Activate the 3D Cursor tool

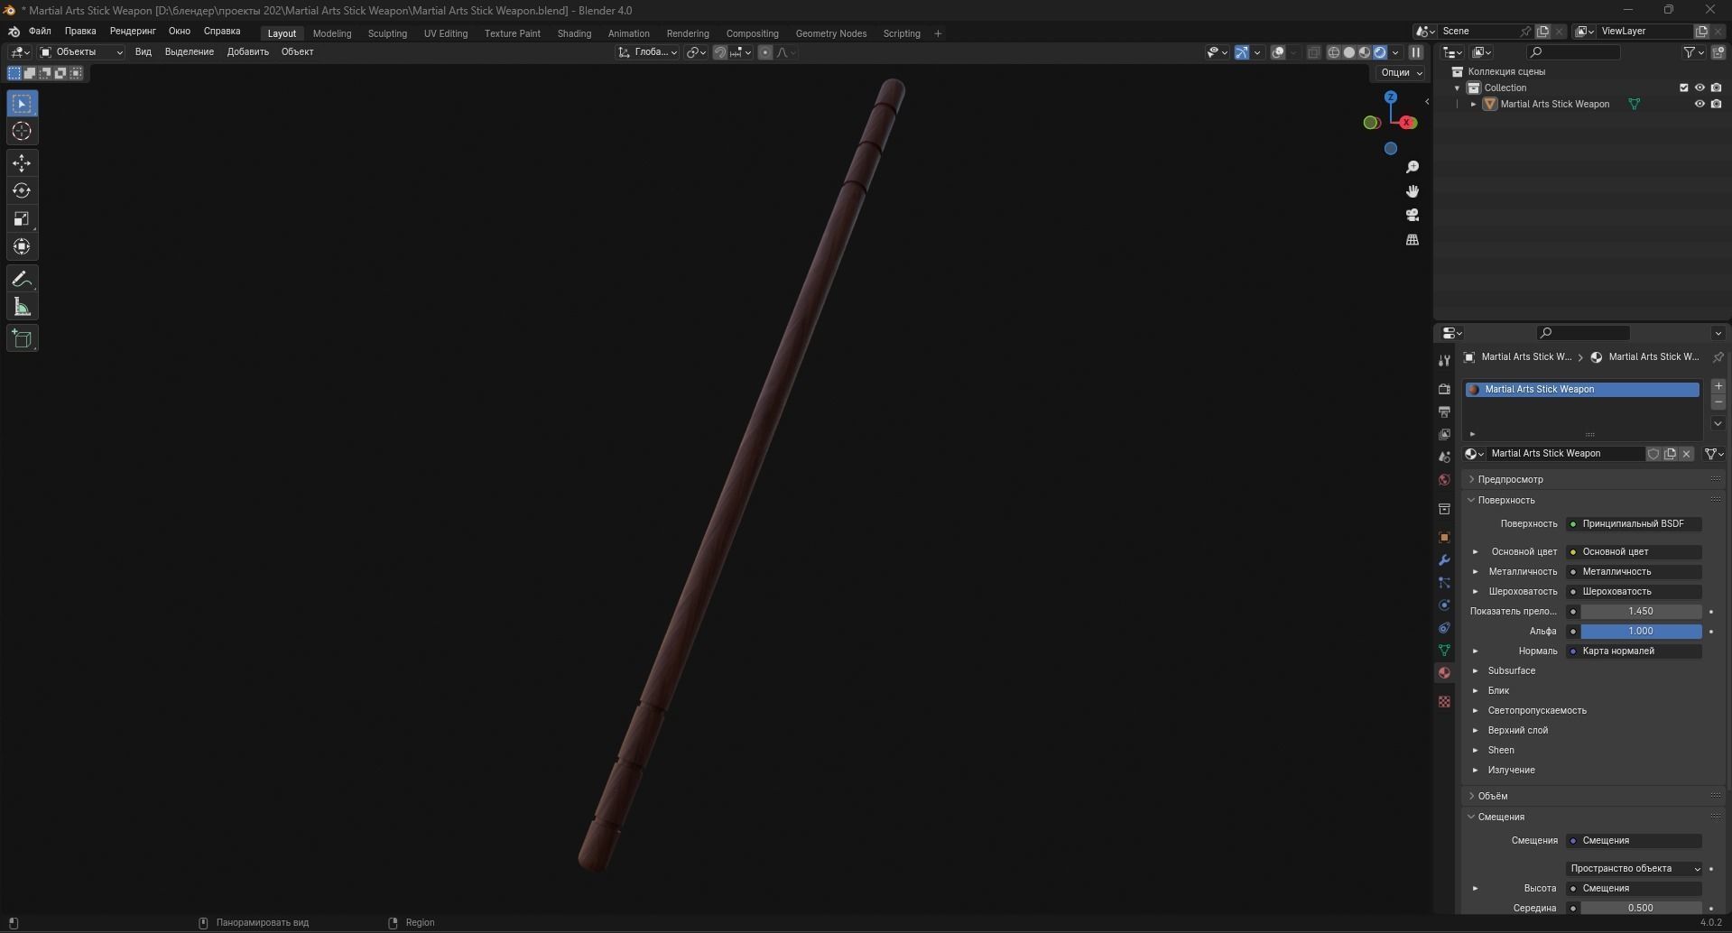pyautogui.click(x=22, y=132)
